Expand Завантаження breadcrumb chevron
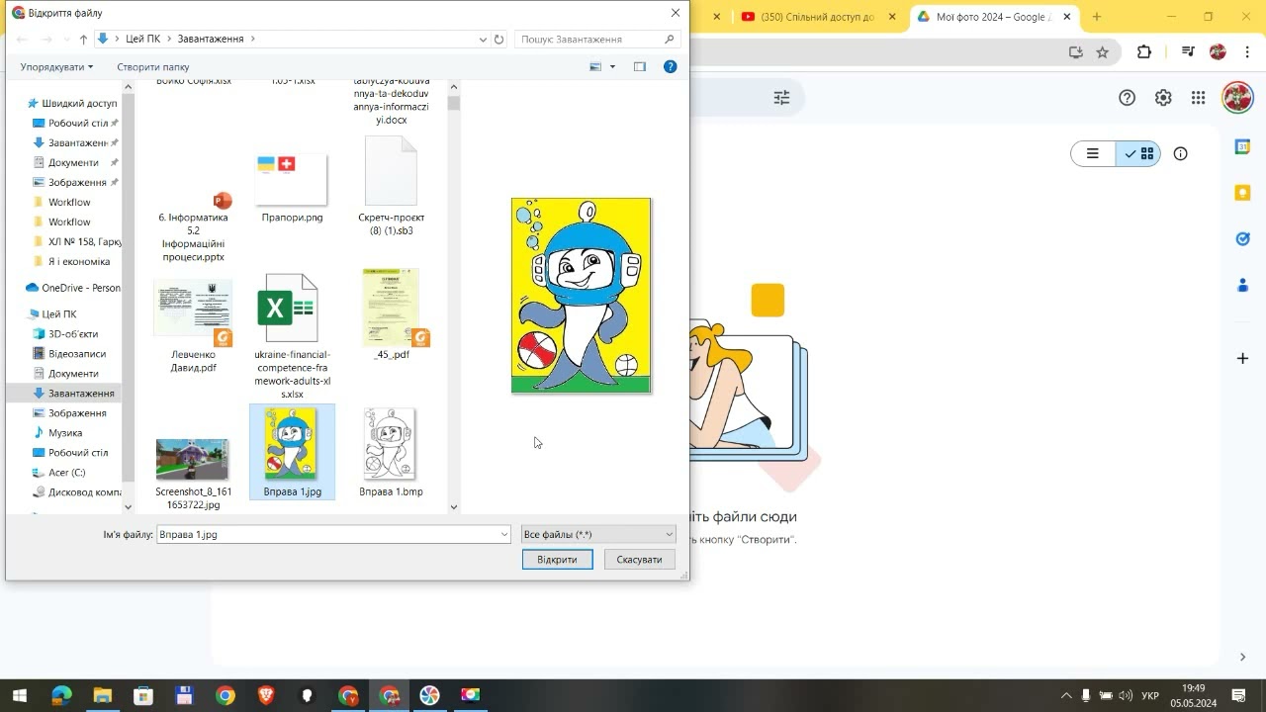 coord(253,40)
